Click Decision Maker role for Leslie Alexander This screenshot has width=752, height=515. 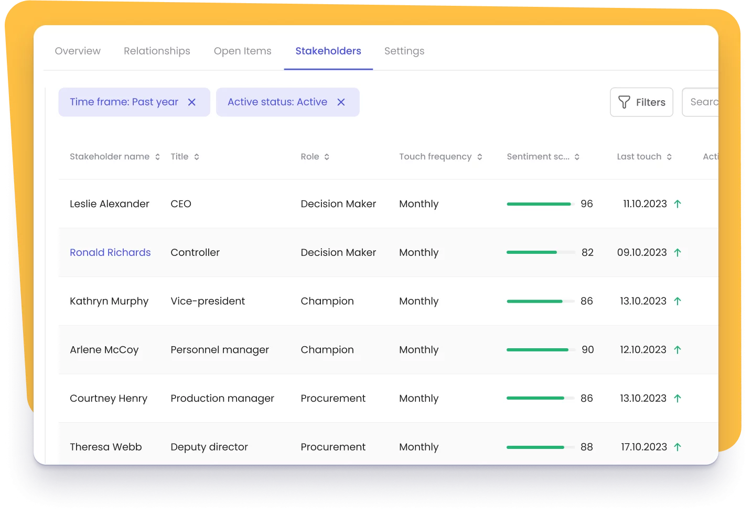click(x=338, y=203)
